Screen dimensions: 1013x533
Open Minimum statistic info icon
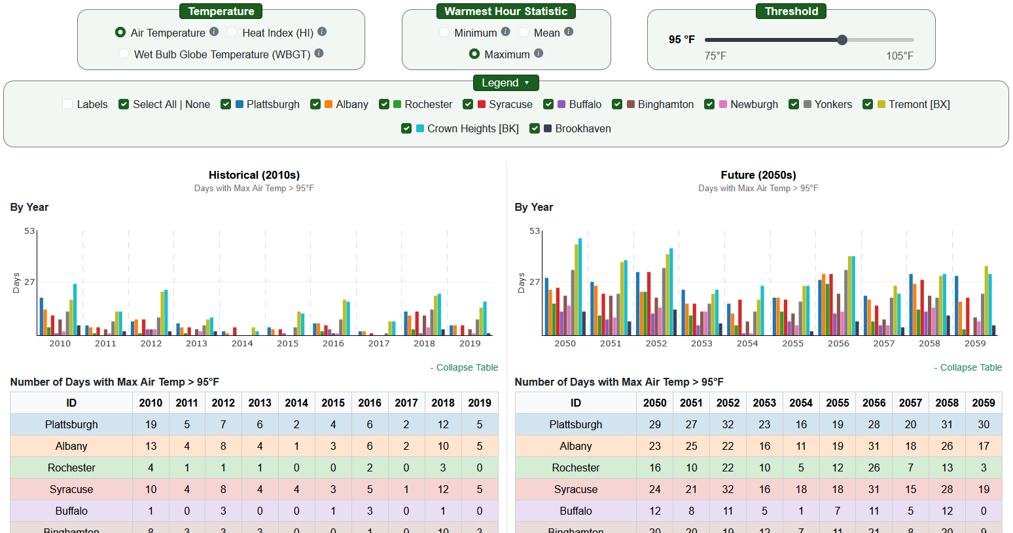[505, 31]
